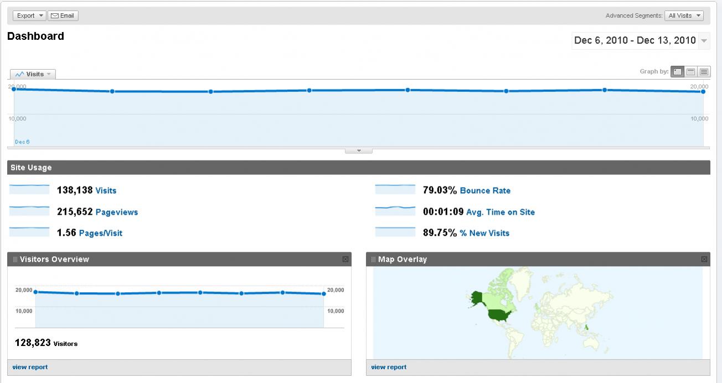
Task: Click the Site Usage section header
Action: (359, 168)
